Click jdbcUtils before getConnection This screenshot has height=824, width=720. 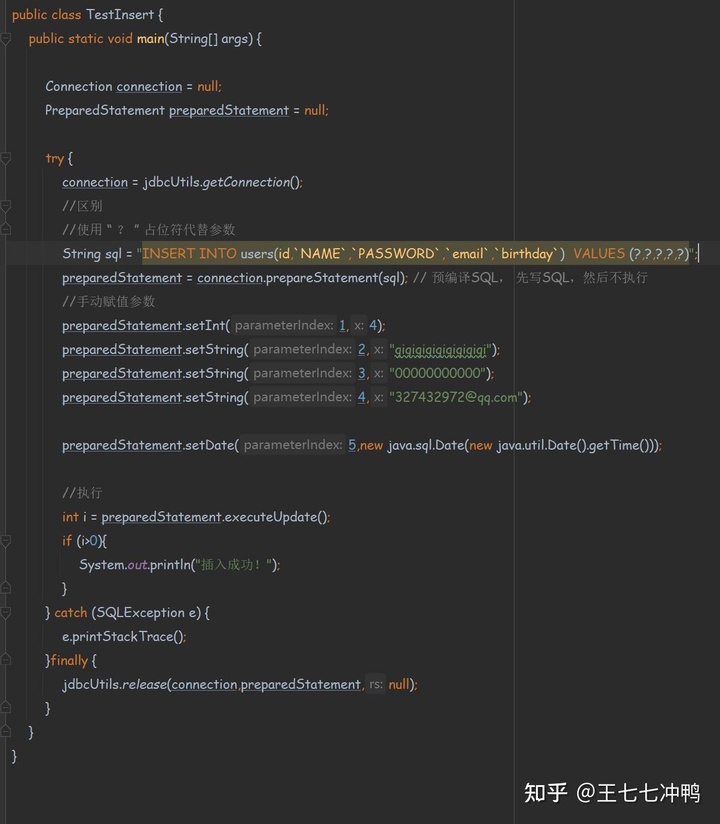click(171, 182)
